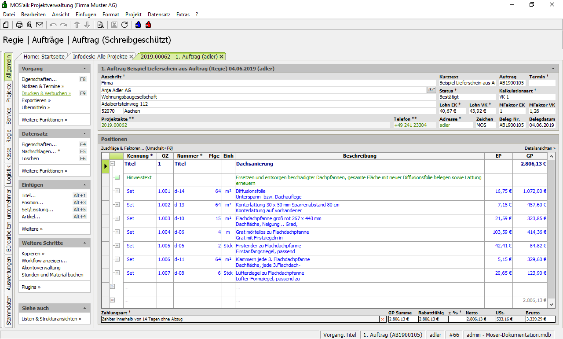Click the address lookup icon beside Anja Adler AG
563x339 pixels.
pos(431,90)
